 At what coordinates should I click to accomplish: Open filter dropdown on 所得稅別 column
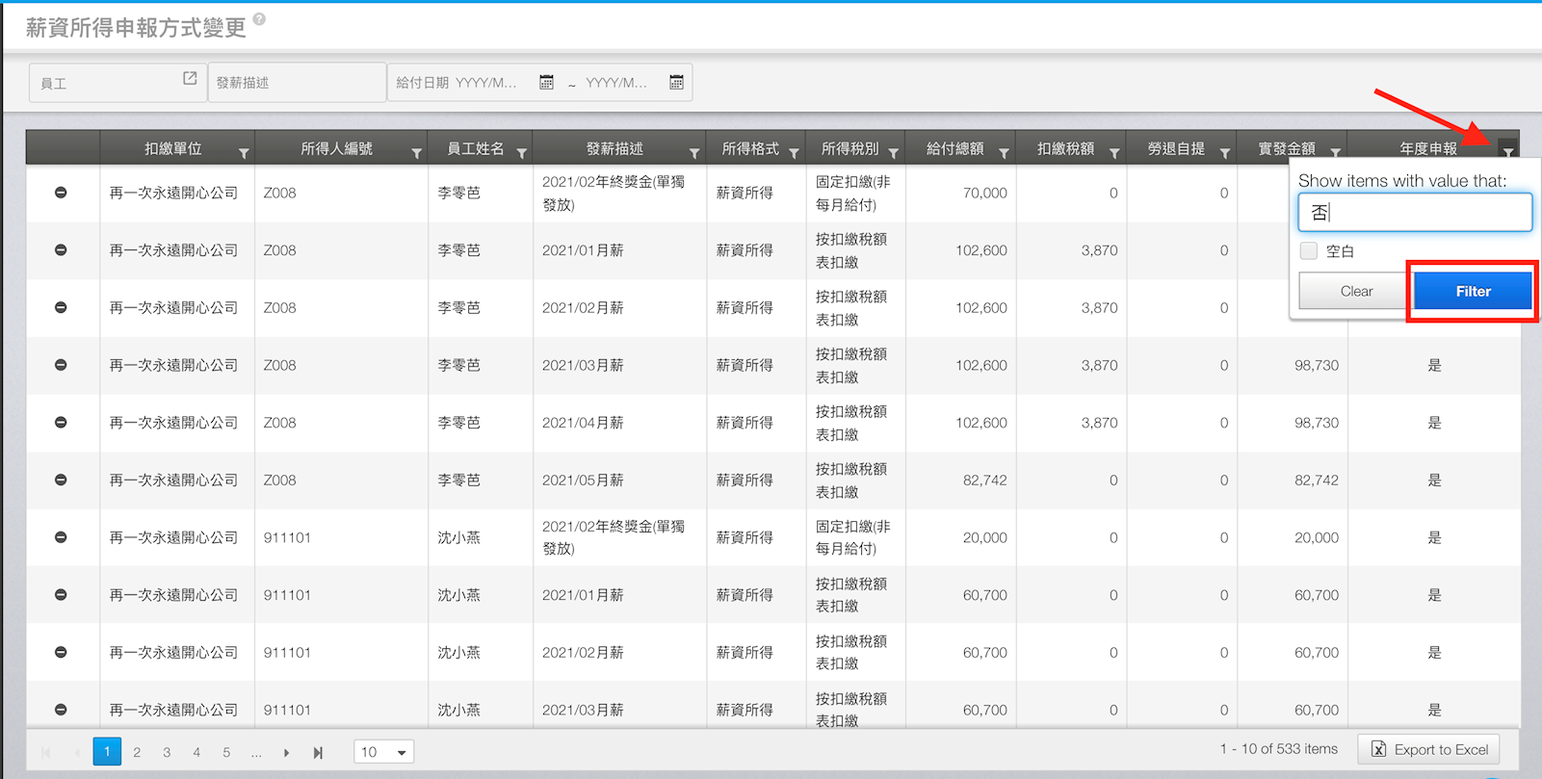point(893,153)
